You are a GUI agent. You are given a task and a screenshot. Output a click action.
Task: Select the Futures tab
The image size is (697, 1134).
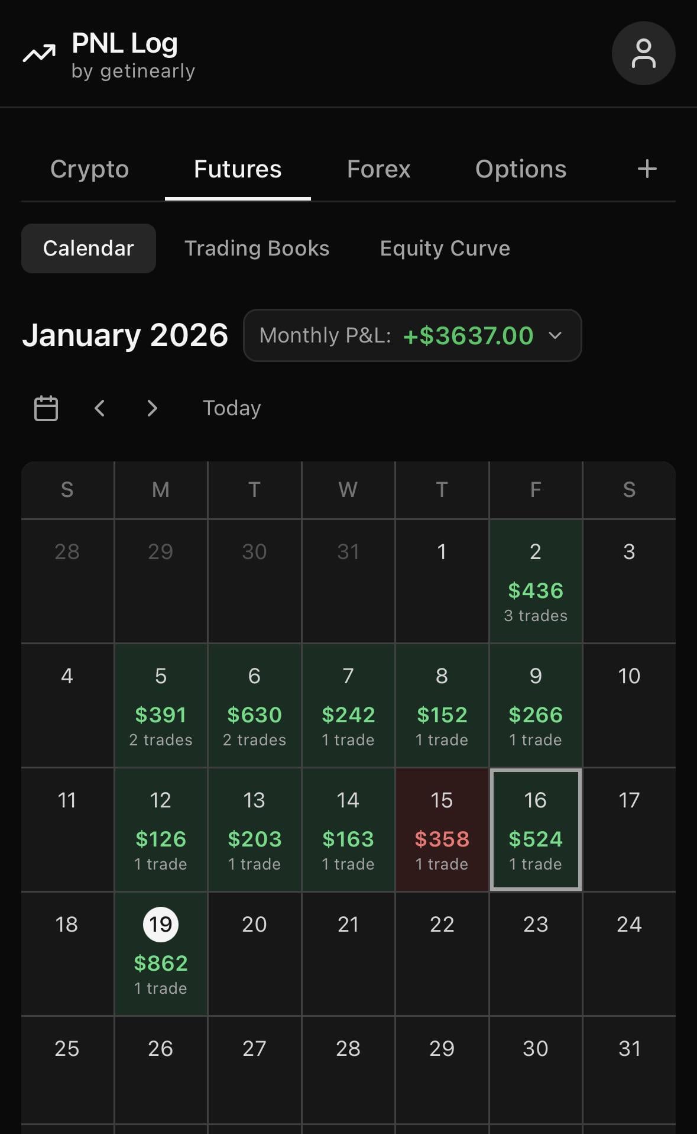coord(238,169)
